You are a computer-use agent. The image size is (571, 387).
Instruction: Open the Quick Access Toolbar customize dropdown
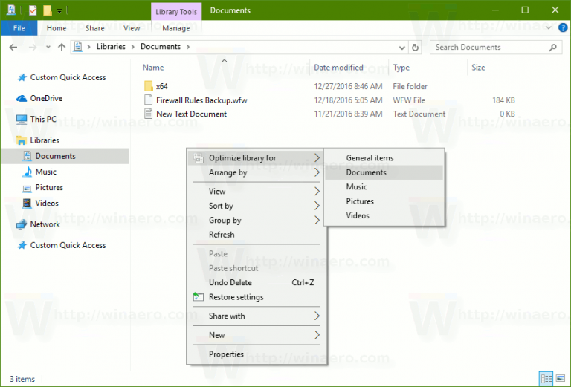[59, 11]
